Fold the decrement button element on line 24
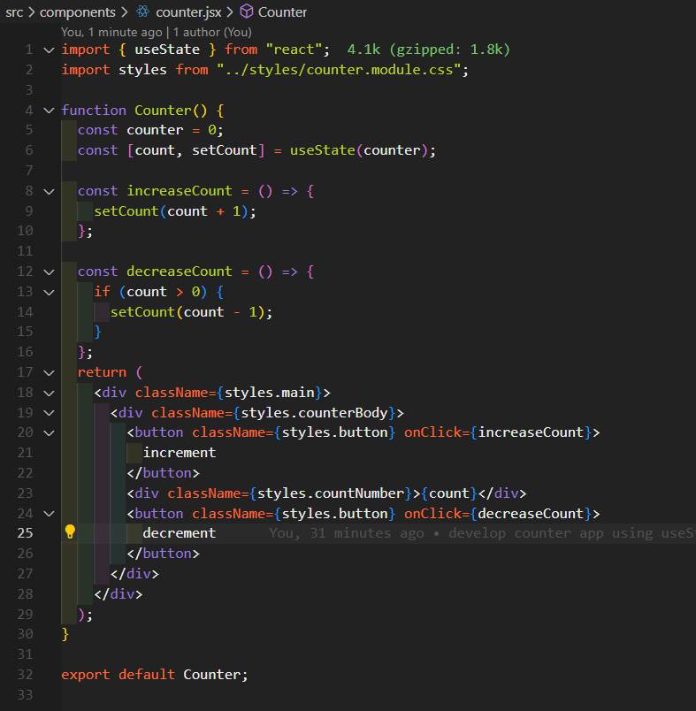The width and height of the screenshot is (696, 711). pyautogui.click(x=49, y=514)
